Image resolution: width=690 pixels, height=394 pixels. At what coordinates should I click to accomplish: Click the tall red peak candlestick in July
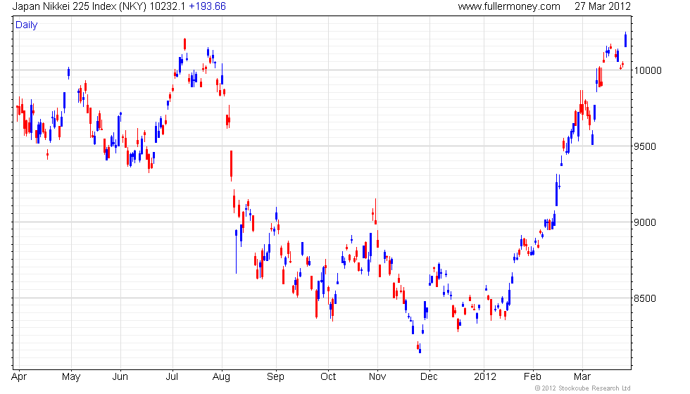click(184, 44)
